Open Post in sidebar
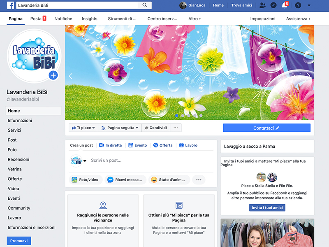Image resolution: width=329 pixels, height=247 pixels. click(x=12, y=140)
